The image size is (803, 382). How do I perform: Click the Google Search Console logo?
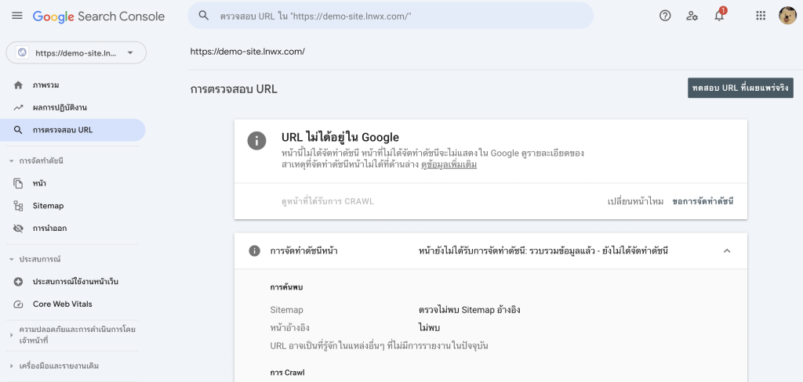click(x=99, y=16)
